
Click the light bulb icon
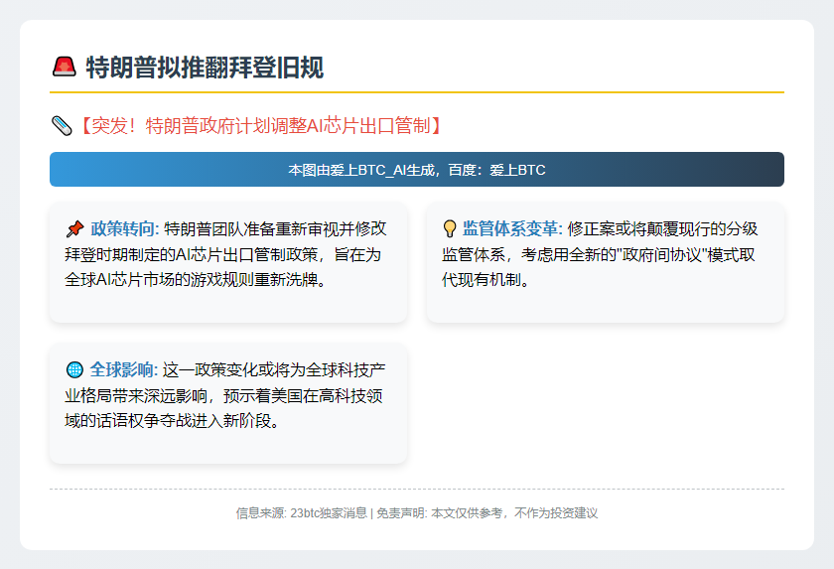(450, 228)
